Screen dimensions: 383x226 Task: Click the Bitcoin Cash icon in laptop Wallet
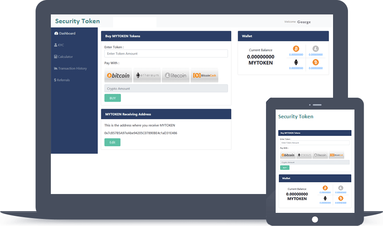[x=316, y=62]
